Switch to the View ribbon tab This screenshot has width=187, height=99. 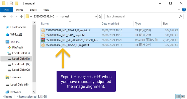pos(46,10)
